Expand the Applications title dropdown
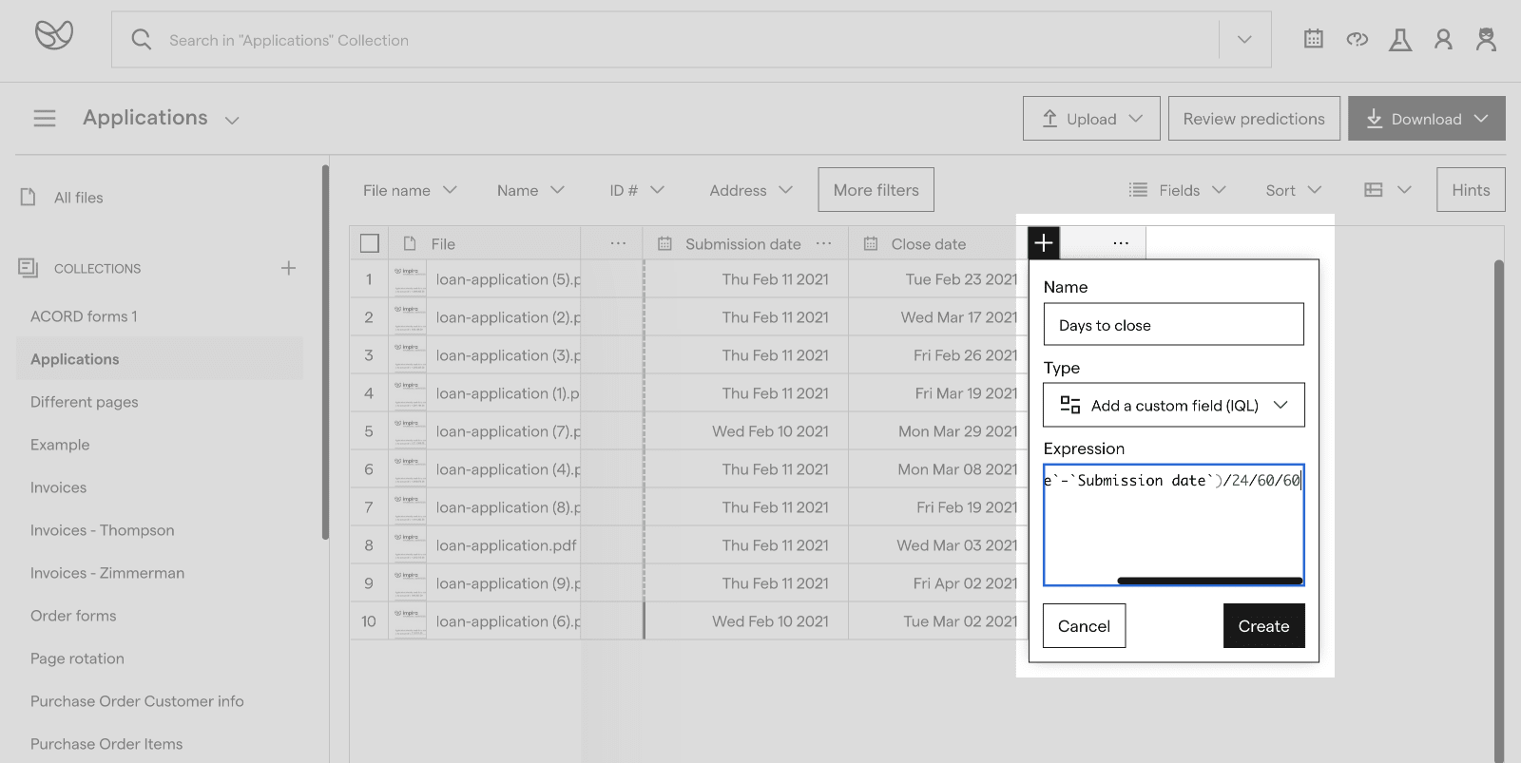Image resolution: width=1521 pixels, height=763 pixels. click(x=232, y=120)
